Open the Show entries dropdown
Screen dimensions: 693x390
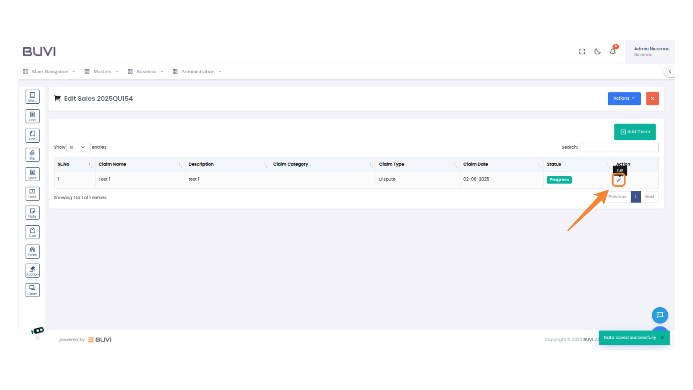pos(78,147)
